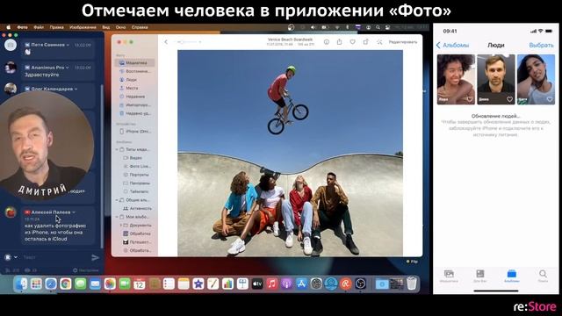This screenshot has width=562, height=316.
Task: Collapse the Мои альбомы group
Action: [x=117, y=217]
